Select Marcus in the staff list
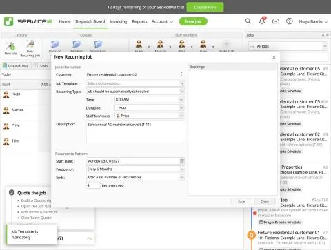The height and width of the screenshot is (250, 331). (19, 110)
